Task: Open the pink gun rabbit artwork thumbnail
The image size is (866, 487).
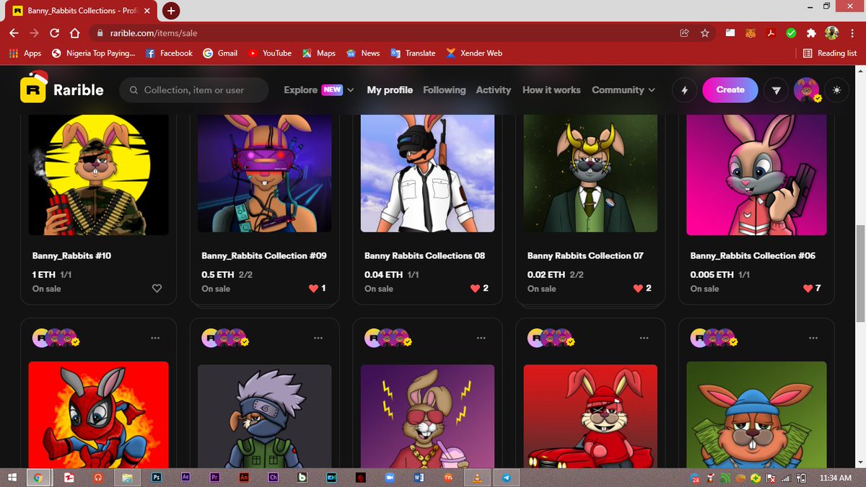Action: pos(756,173)
